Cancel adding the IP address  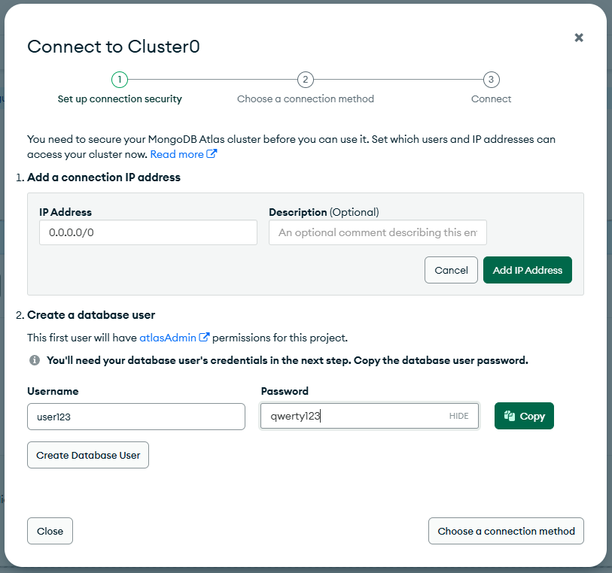click(x=451, y=270)
